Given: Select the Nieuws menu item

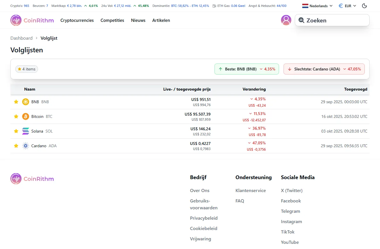Looking at the screenshot, I should pyautogui.click(x=138, y=20).
